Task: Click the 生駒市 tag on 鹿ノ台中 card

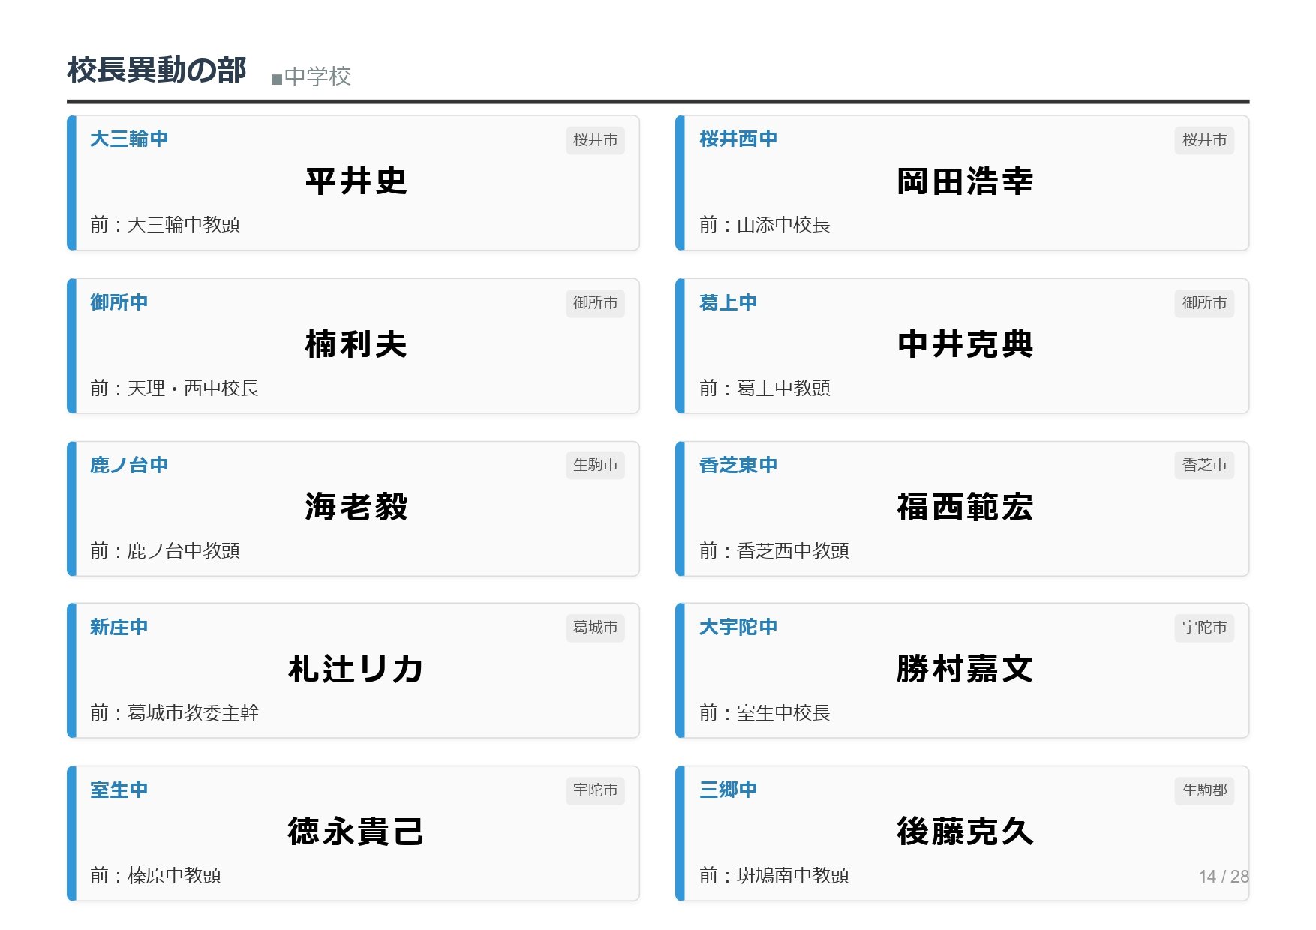Action: (x=595, y=465)
